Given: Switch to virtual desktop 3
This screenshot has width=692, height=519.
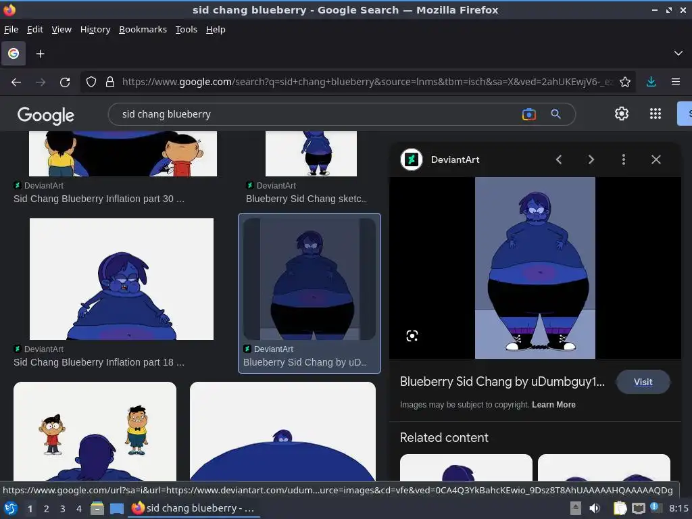Looking at the screenshot, I should click(63, 509).
